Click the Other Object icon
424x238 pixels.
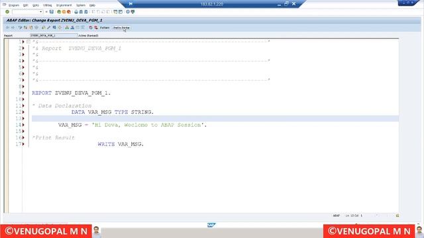pyautogui.click(x=31, y=28)
